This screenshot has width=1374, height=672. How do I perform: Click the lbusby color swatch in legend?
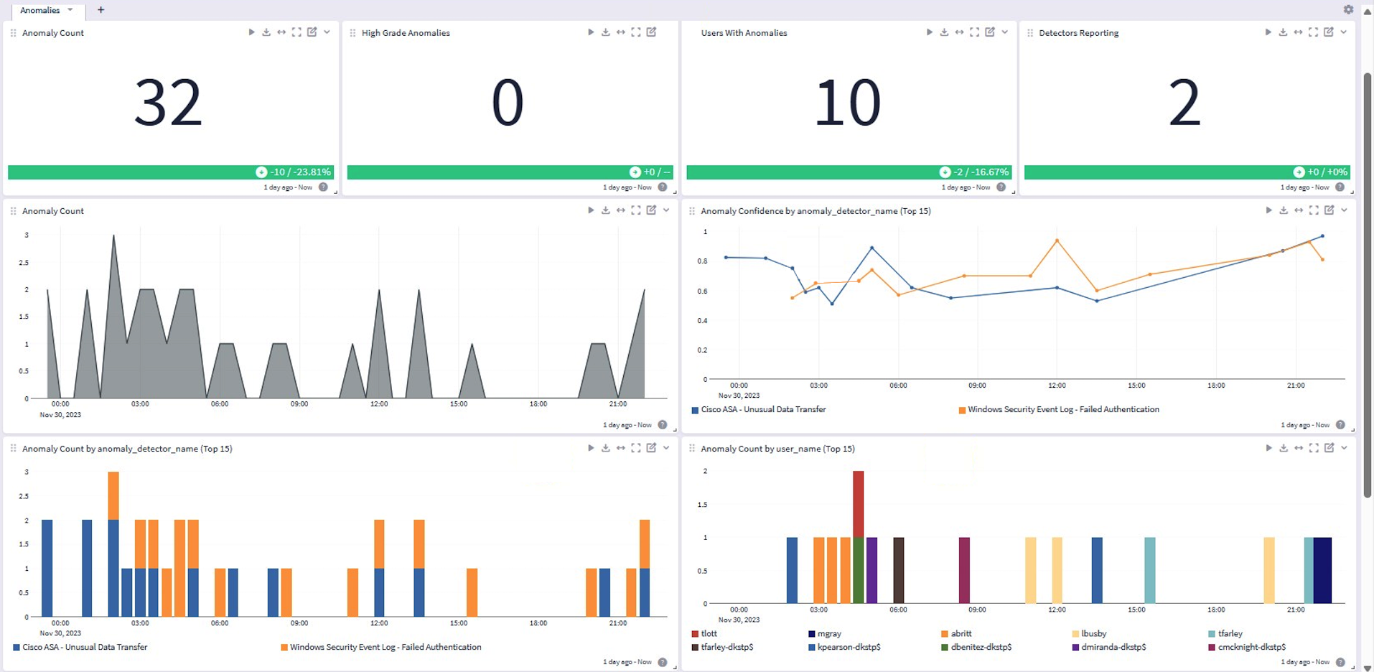(1075, 634)
